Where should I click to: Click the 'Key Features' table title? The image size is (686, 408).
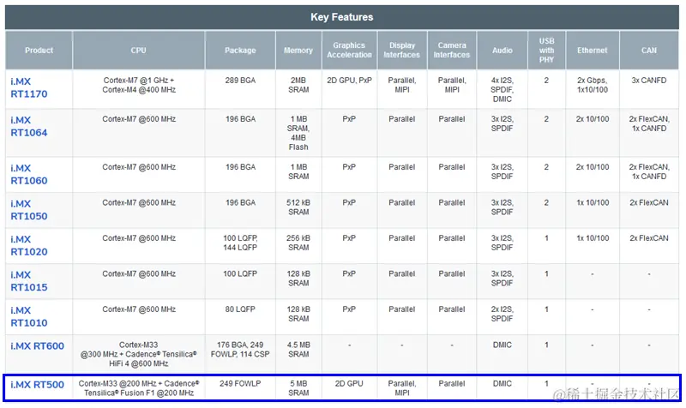coord(341,17)
